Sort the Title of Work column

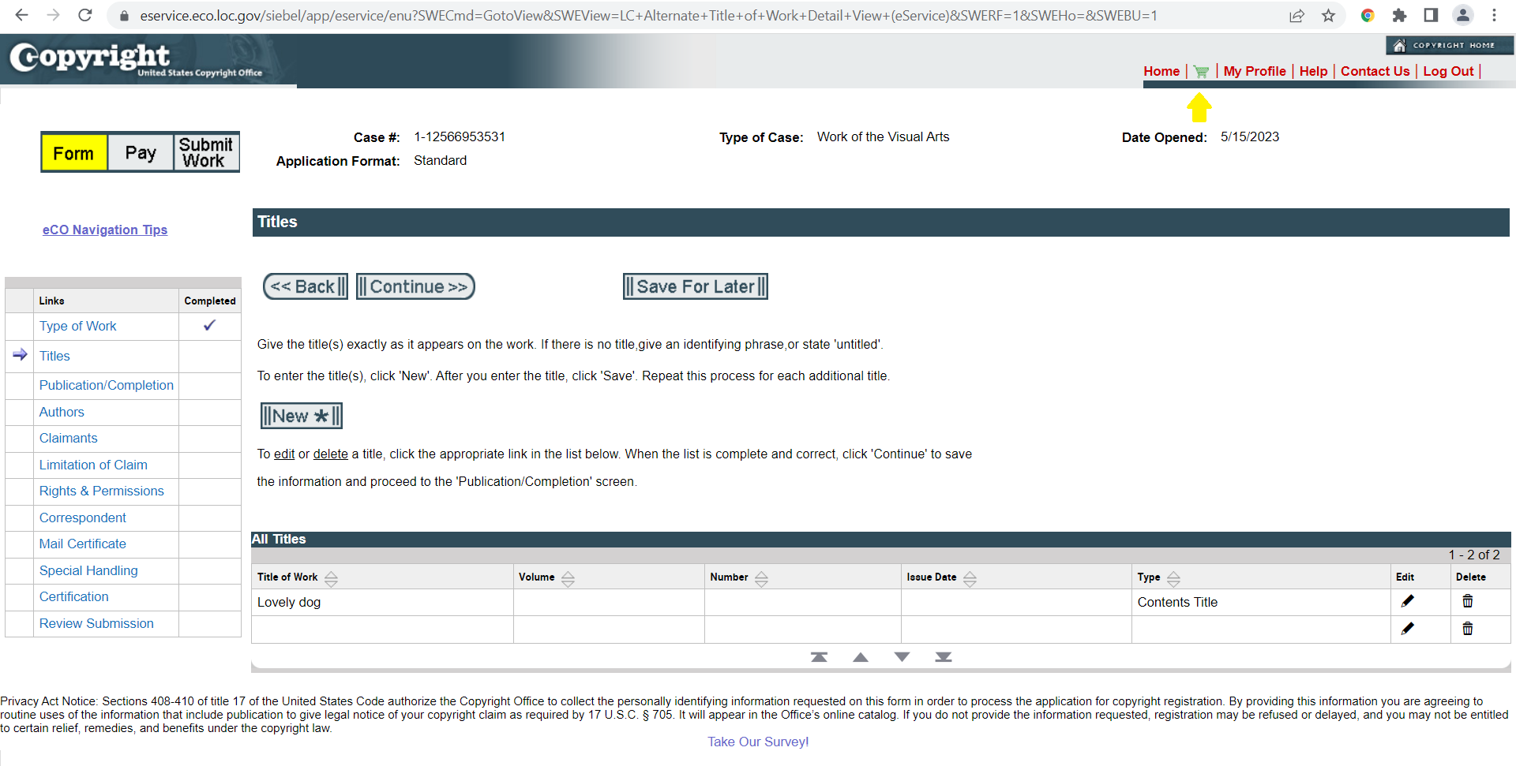[x=331, y=577]
